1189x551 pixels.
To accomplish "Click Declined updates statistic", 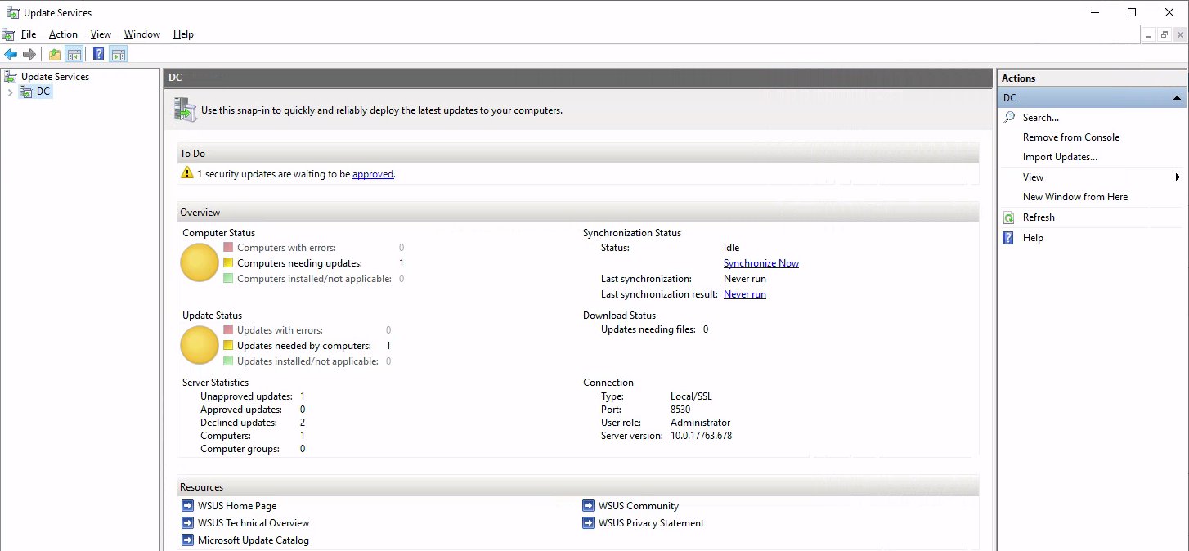I will click(x=253, y=423).
